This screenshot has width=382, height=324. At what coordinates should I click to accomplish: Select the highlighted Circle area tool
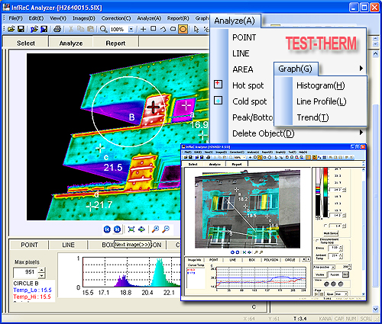pos(183,29)
